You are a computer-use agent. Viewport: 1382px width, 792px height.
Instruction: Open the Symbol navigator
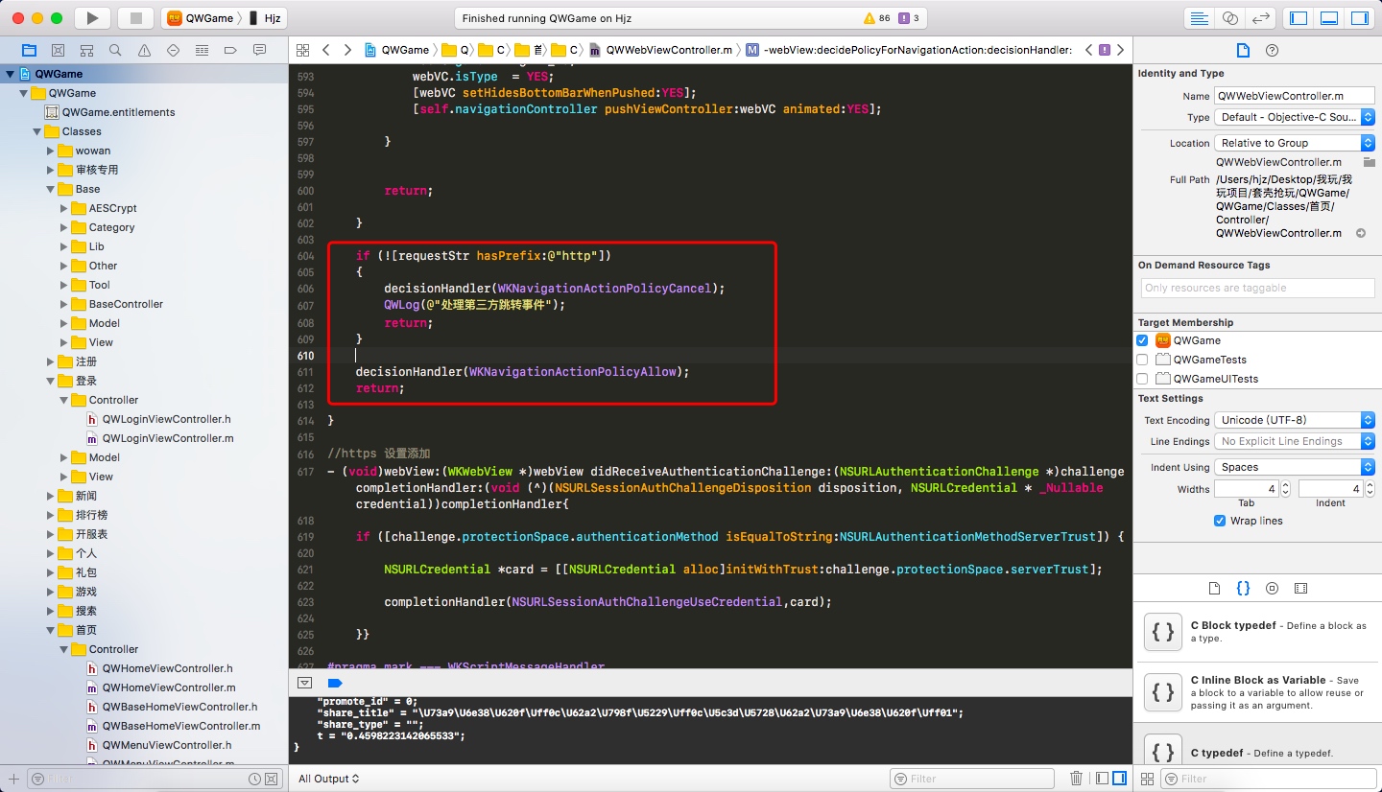[86, 50]
